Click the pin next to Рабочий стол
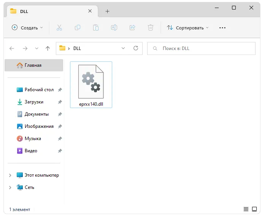262x216 pixels. point(60,90)
